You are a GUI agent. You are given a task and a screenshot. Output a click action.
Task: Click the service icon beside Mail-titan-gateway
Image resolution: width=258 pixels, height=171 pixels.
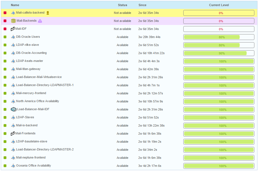pyautogui.click(x=13, y=69)
